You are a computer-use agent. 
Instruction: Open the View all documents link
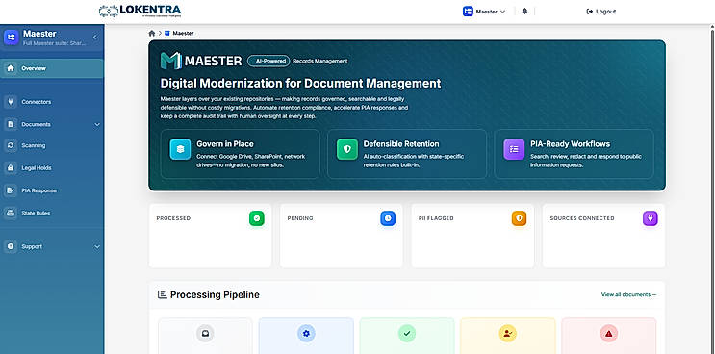628,294
